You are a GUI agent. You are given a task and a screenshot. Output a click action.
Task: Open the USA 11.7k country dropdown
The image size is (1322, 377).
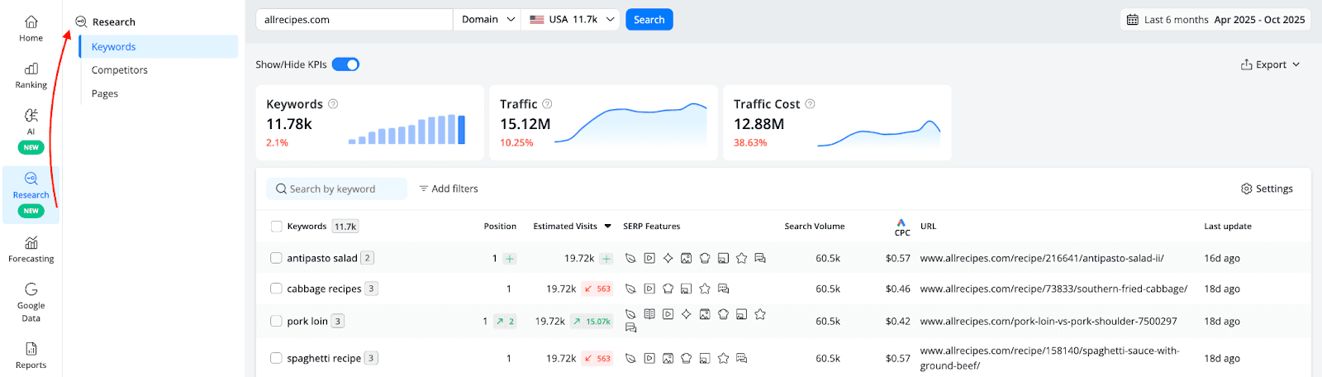point(572,20)
